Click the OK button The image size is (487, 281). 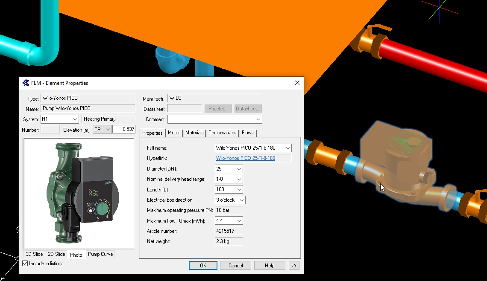point(203,266)
